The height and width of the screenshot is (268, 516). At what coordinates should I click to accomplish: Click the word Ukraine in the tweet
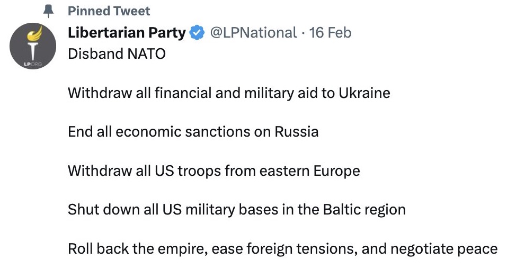pyautogui.click(x=364, y=93)
